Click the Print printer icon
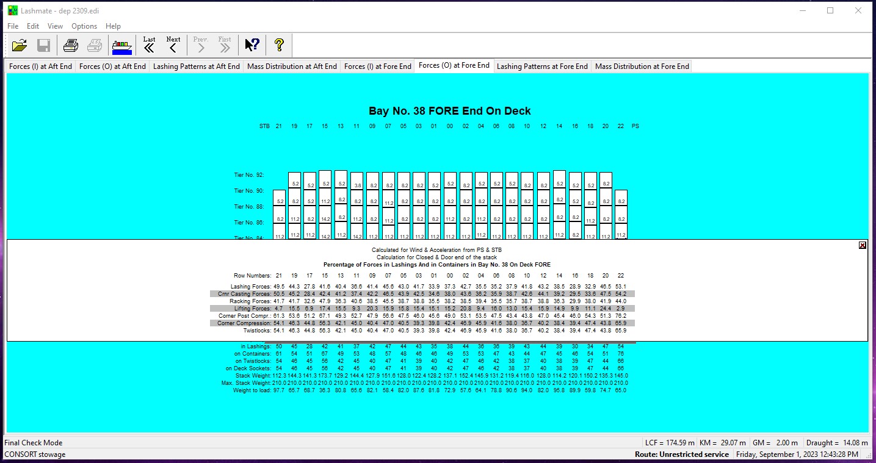The height and width of the screenshot is (463, 876). point(71,45)
